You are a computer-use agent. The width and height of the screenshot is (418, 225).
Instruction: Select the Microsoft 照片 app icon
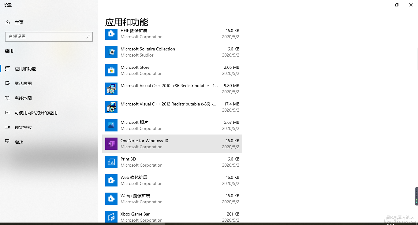[x=111, y=125]
